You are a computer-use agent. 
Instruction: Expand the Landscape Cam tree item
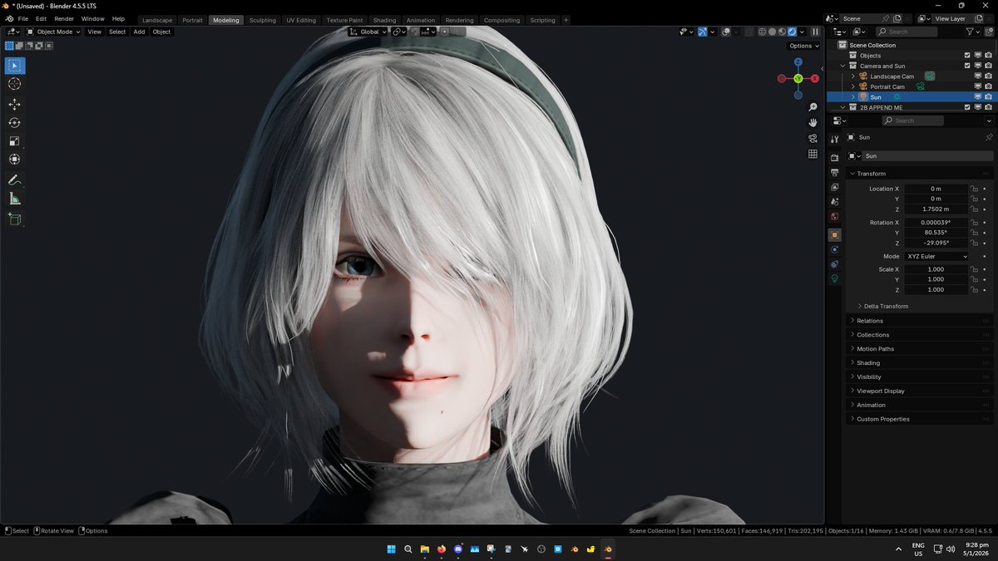[x=852, y=76]
